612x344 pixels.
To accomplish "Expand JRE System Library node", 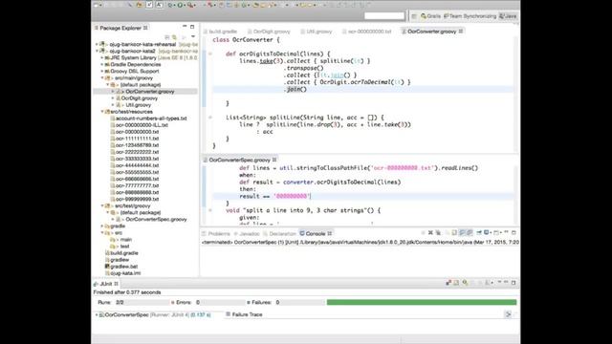I will click(x=102, y=57).
